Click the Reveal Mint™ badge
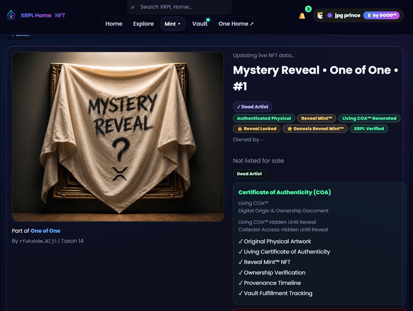Image resolution: width=413 pixels, height=311 pixels. pos(317,118)
